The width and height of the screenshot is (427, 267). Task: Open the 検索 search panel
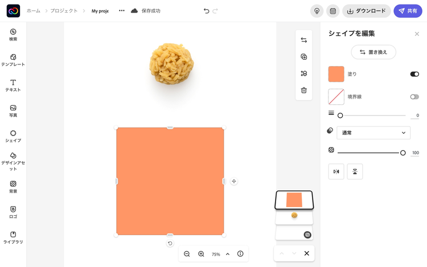pyautogui.click(x=13, y=35)
